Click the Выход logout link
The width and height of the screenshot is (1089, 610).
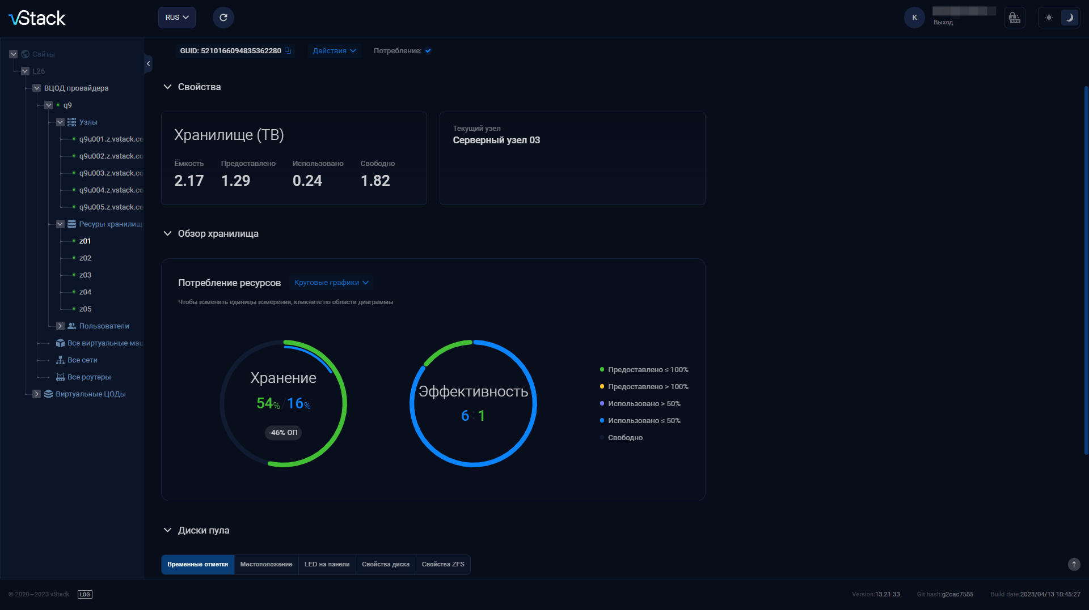point(943,22)
